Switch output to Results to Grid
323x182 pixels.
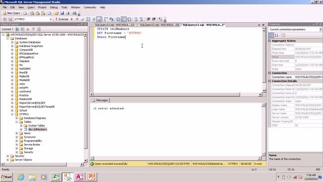pos(124,19)
